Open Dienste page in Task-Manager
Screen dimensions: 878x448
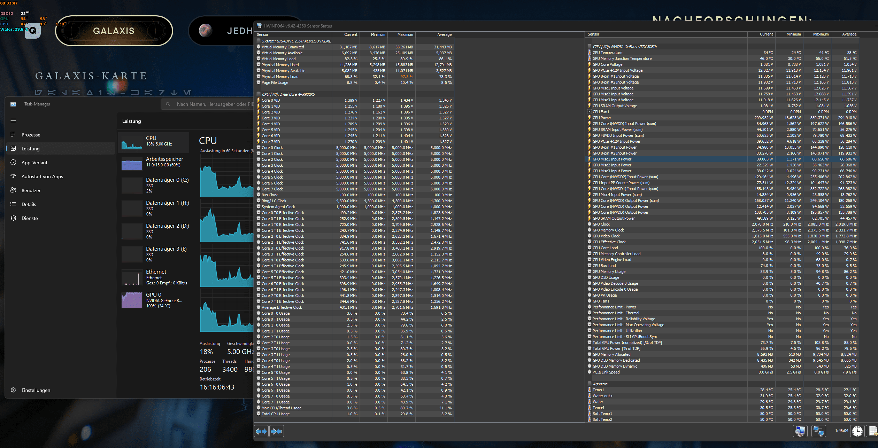coord(61,218)
